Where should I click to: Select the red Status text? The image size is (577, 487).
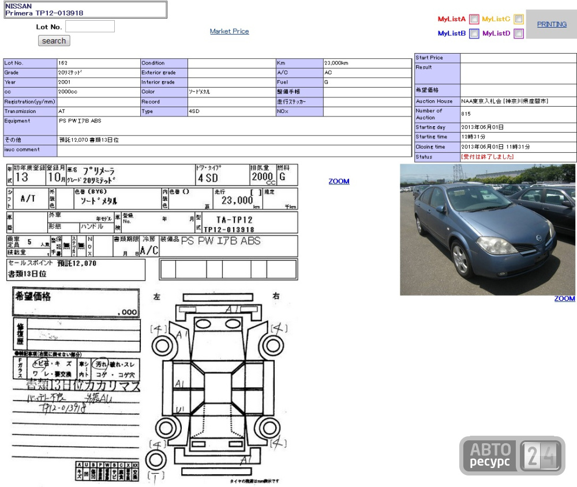click(487, 157)
